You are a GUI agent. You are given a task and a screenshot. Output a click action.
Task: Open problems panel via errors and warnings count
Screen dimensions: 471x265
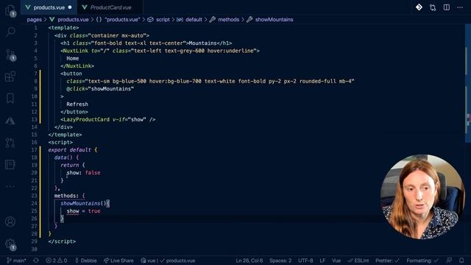(56, 261)
